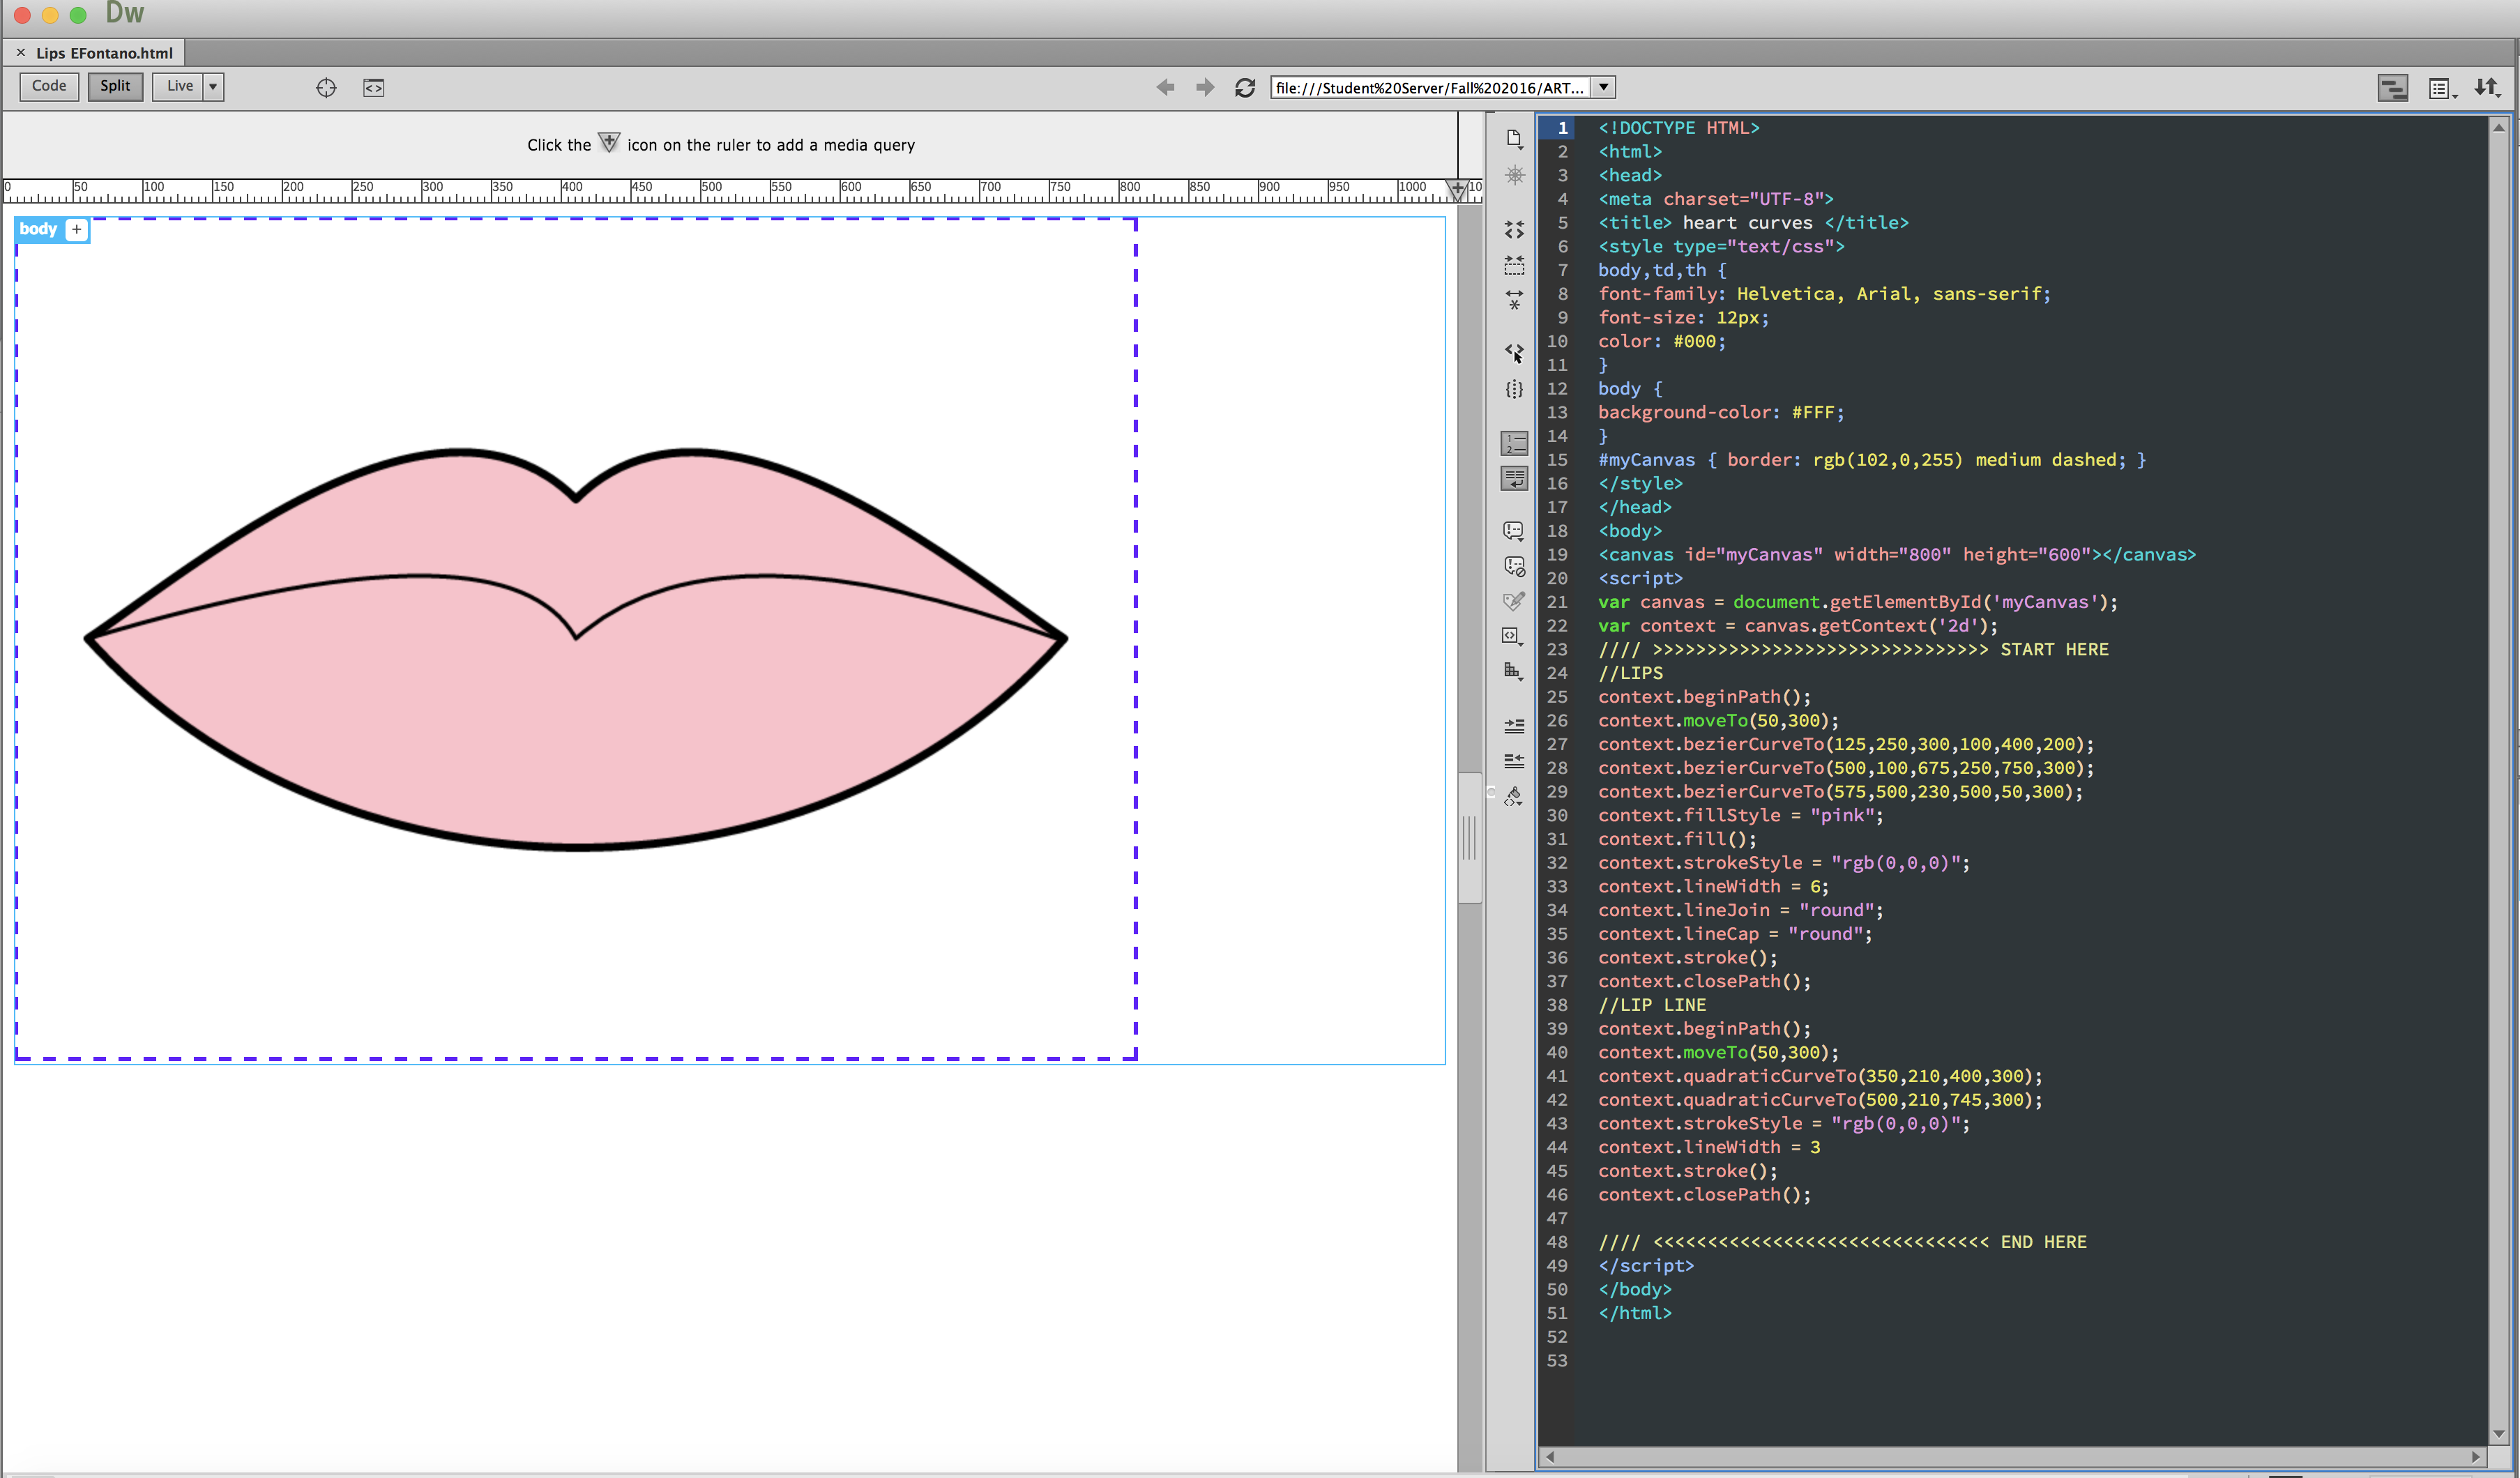The height and width of the screenshot is (1478, 2520).
Task: Click the Outdent Code icon
Action: [x=1514, y=761]
